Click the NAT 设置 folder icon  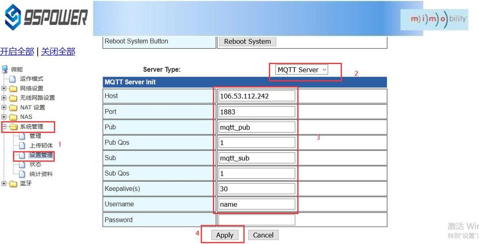click(13, 107)
